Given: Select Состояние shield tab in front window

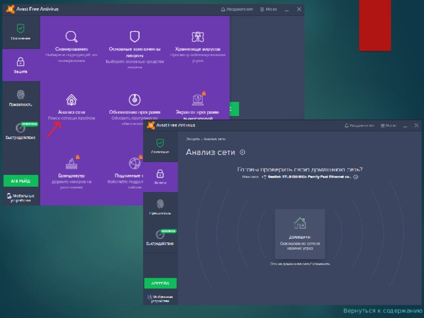Looking at the screenshot, I should (160, 146).
